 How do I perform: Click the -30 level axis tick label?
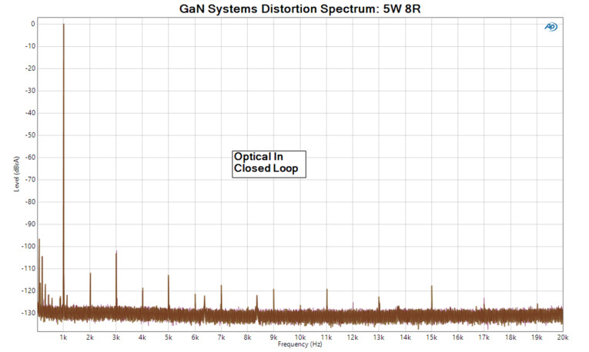31,91
